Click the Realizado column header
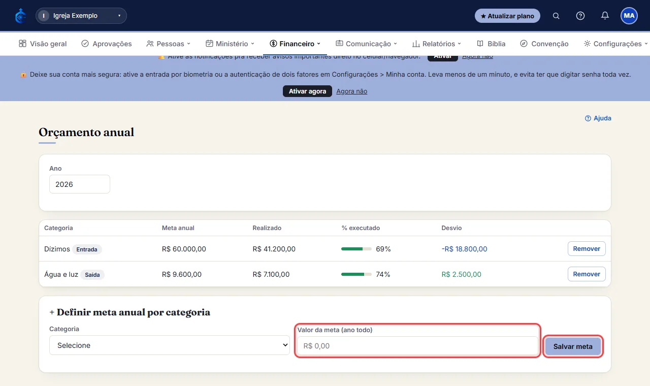Image resolution: width=650 pixels, height=386 pixels. [x=267, y=228]
